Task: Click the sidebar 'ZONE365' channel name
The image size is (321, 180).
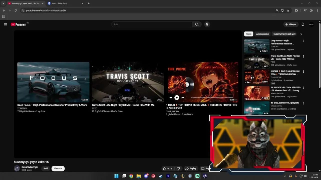Action: 274,46
